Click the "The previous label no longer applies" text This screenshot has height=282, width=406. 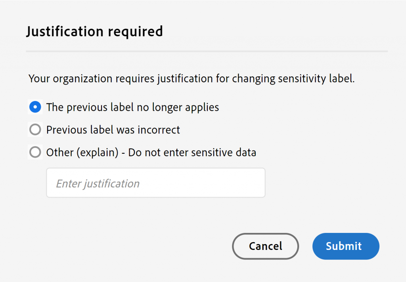pyautogui.click(x=132, y=107)
